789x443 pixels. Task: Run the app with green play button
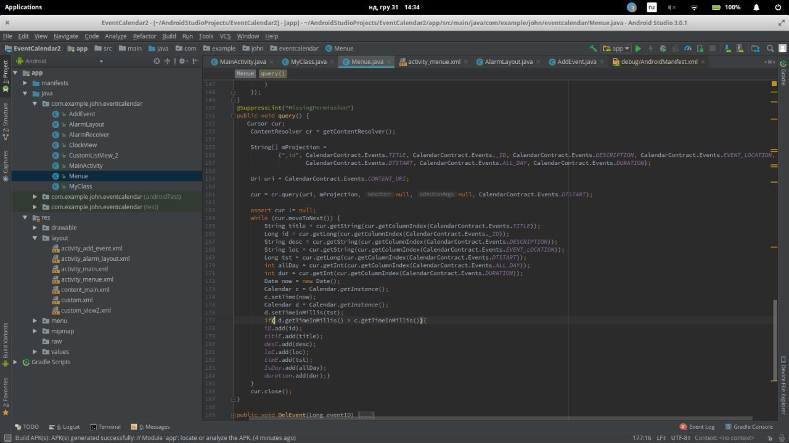click(638, 49)
